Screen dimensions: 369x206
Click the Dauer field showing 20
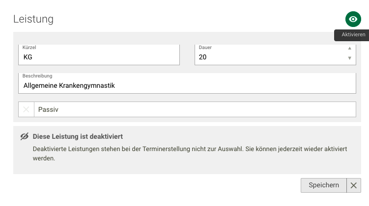275,55
